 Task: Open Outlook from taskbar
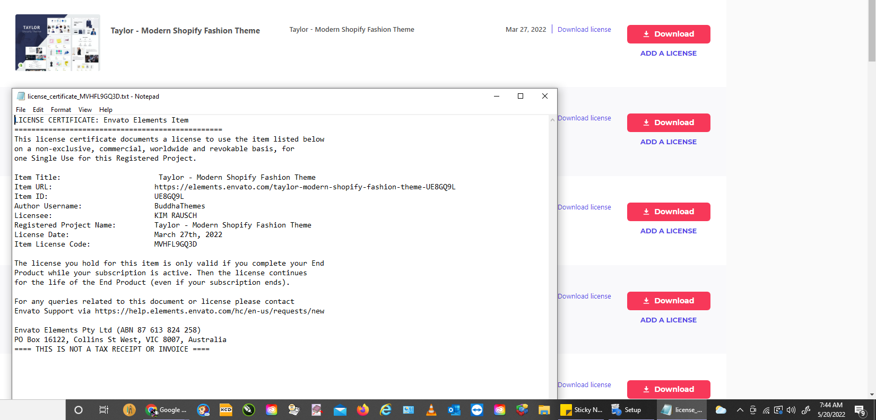[x=454, y=410]
